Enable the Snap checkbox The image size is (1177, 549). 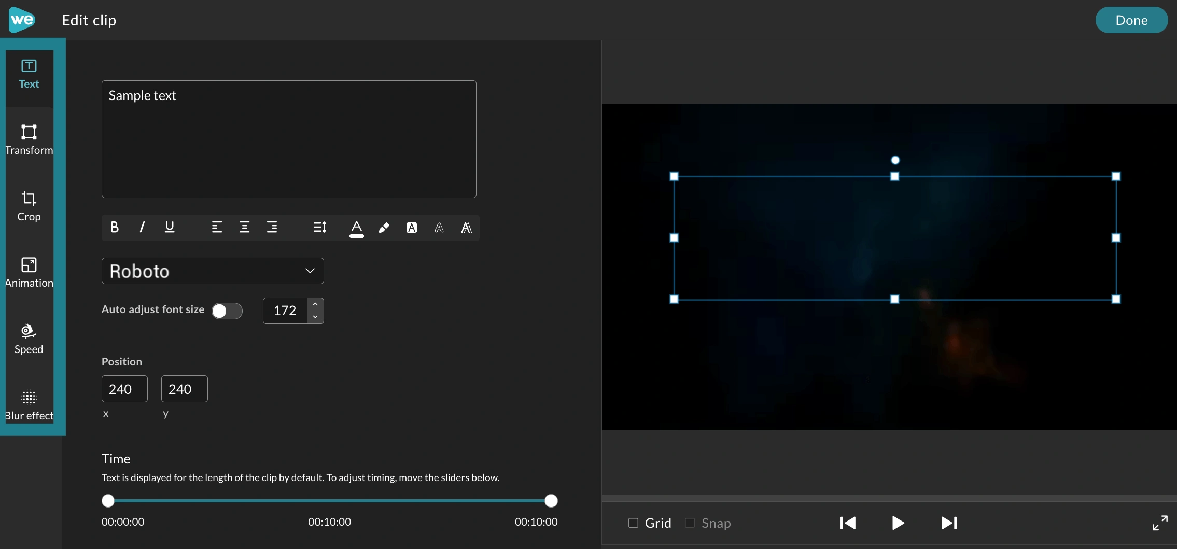click(690, 523)
